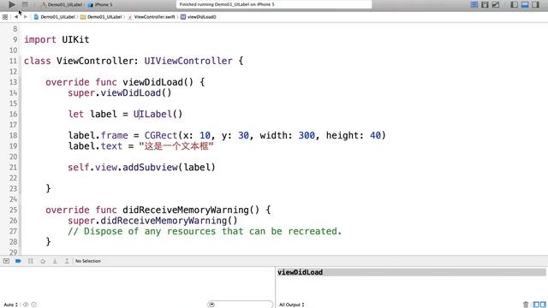
Task: Open the Demo01_UILabel folder breadcrumb
Action: 101,17
